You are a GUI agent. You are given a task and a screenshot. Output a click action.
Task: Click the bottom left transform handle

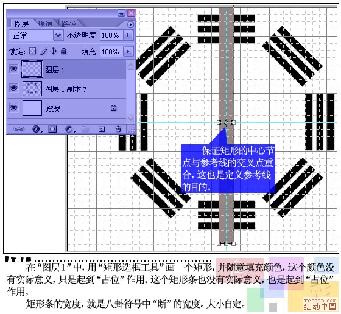coord(219,243)
